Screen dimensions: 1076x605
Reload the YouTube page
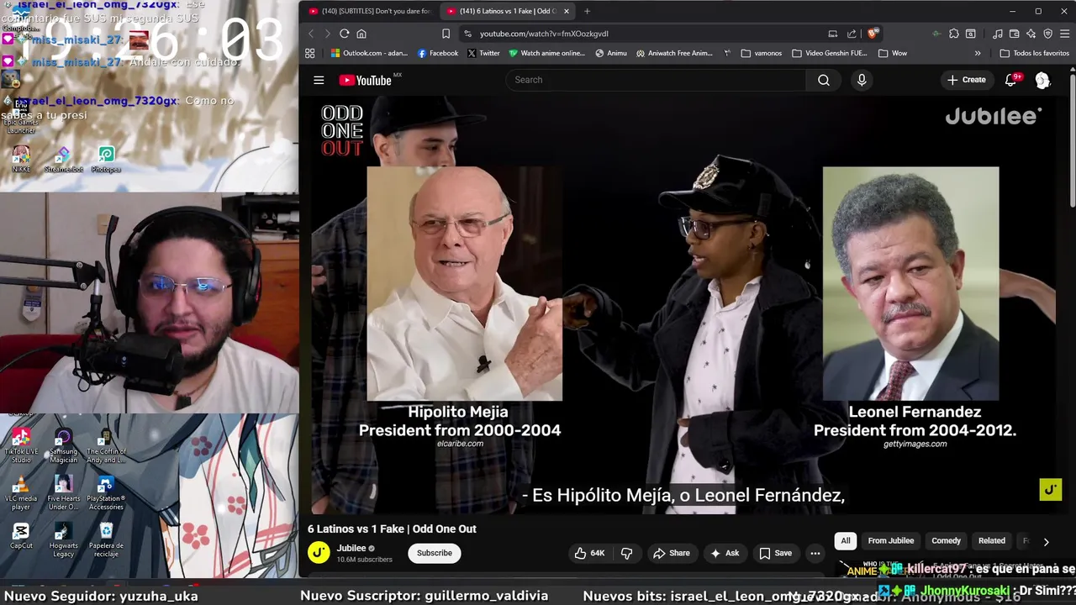pyautogui.click(x=344, y=34)
